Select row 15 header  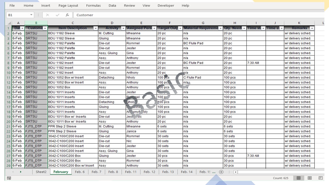[8, 97]
